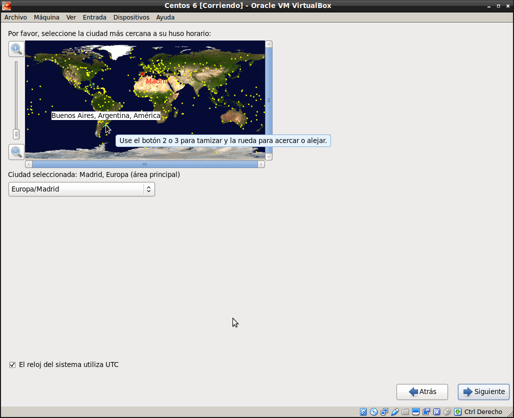Click the map zoom slider handle
Viewport: 514px width, 418px height.
tap(16, 134)
